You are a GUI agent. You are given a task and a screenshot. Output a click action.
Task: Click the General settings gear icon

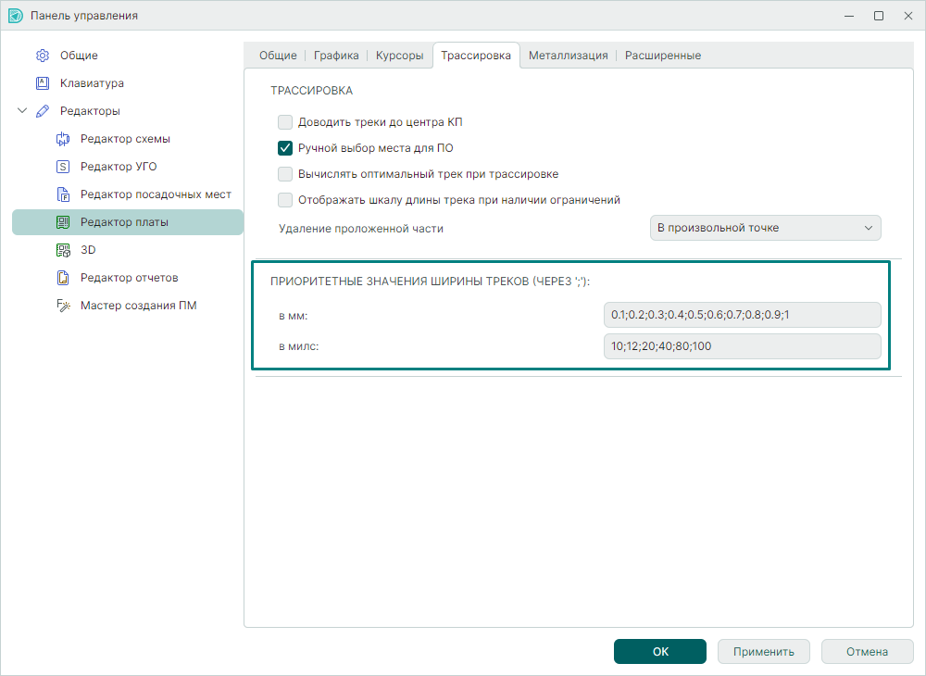tap(43, 56)
